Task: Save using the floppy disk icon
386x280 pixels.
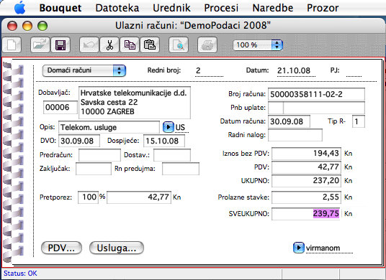Action: [60, 45]
